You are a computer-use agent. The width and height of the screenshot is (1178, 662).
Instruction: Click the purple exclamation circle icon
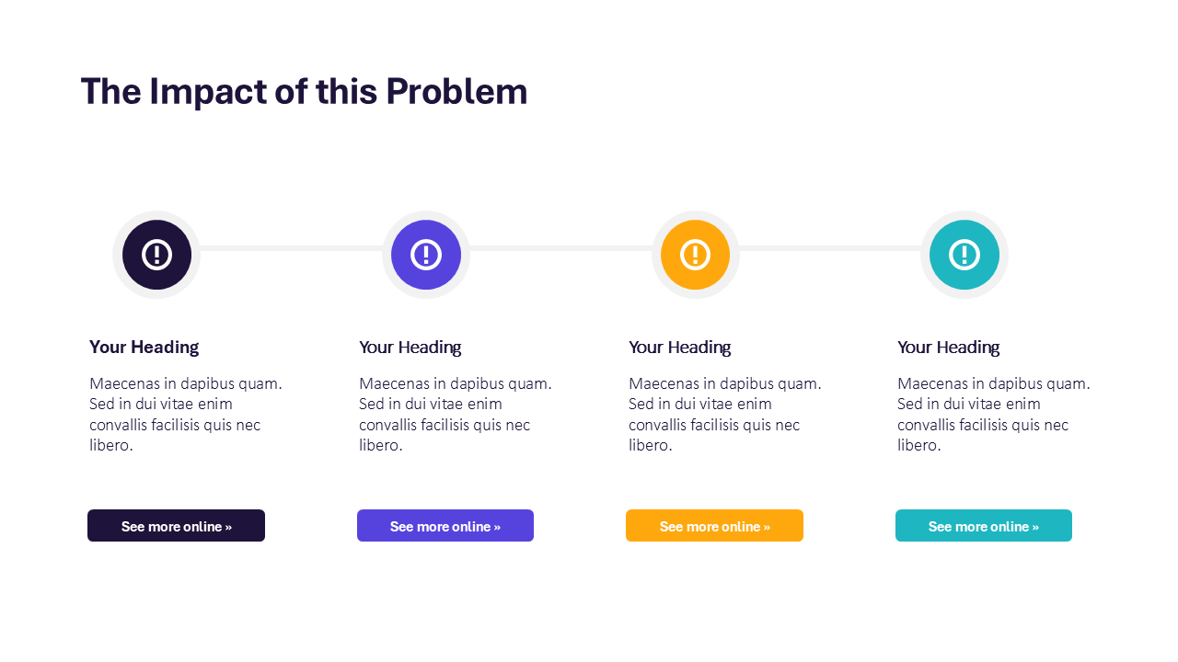pyautogui.click(x=426, y=255)
